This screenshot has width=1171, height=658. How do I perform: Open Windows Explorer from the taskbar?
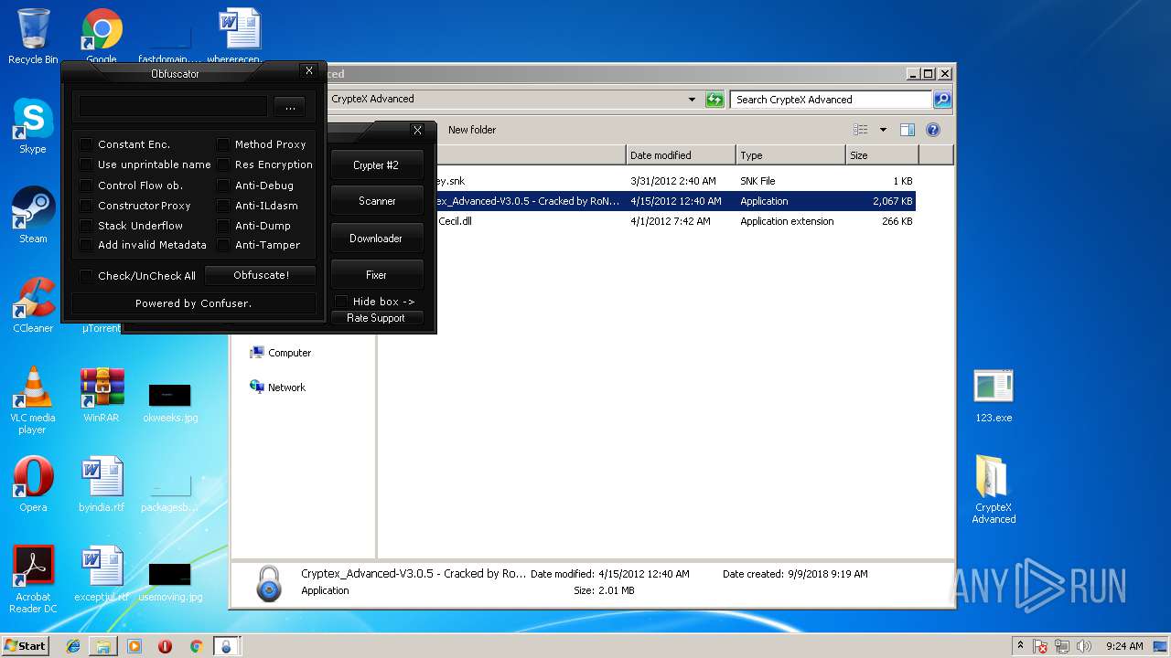(103, 646)
